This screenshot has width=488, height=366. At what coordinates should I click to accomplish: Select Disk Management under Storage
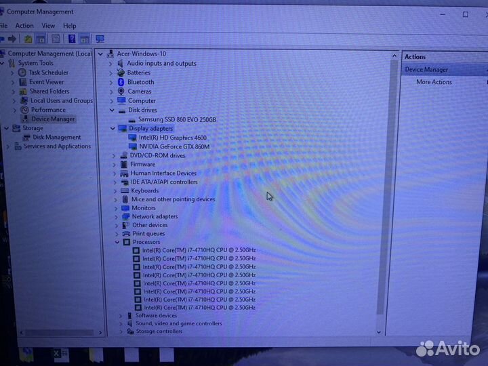(x=57, y=137)
